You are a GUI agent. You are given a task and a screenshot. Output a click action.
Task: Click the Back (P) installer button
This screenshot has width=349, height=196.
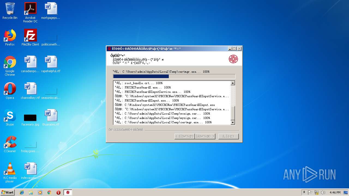pos(185,136)
